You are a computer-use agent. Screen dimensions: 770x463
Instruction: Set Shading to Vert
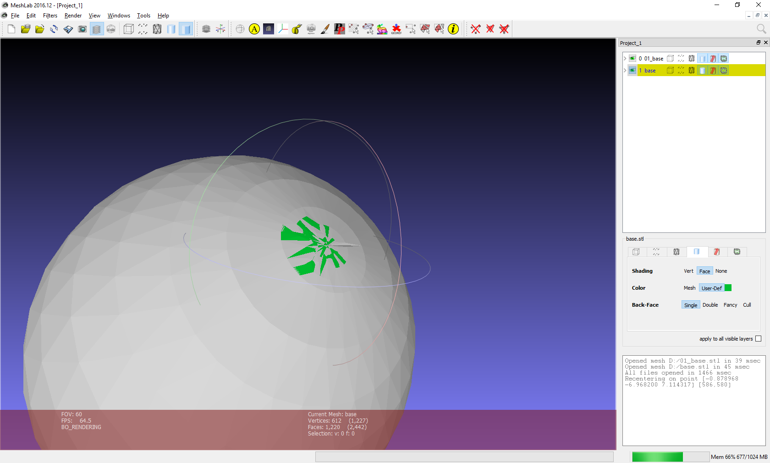tap(688, 271)
